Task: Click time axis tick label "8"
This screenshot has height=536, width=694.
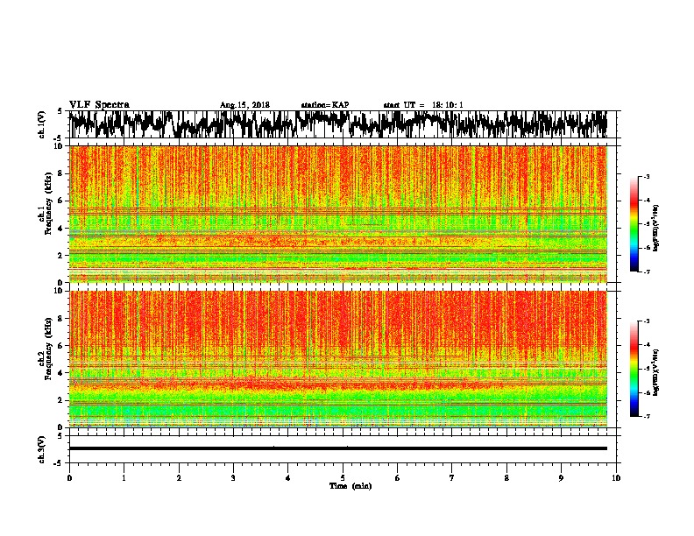Action: [506, 478]
